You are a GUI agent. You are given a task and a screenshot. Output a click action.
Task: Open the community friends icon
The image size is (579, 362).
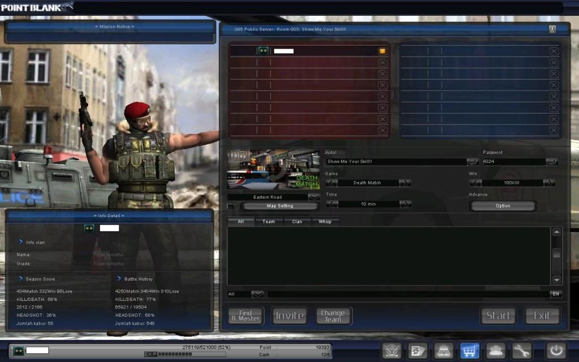495,350
